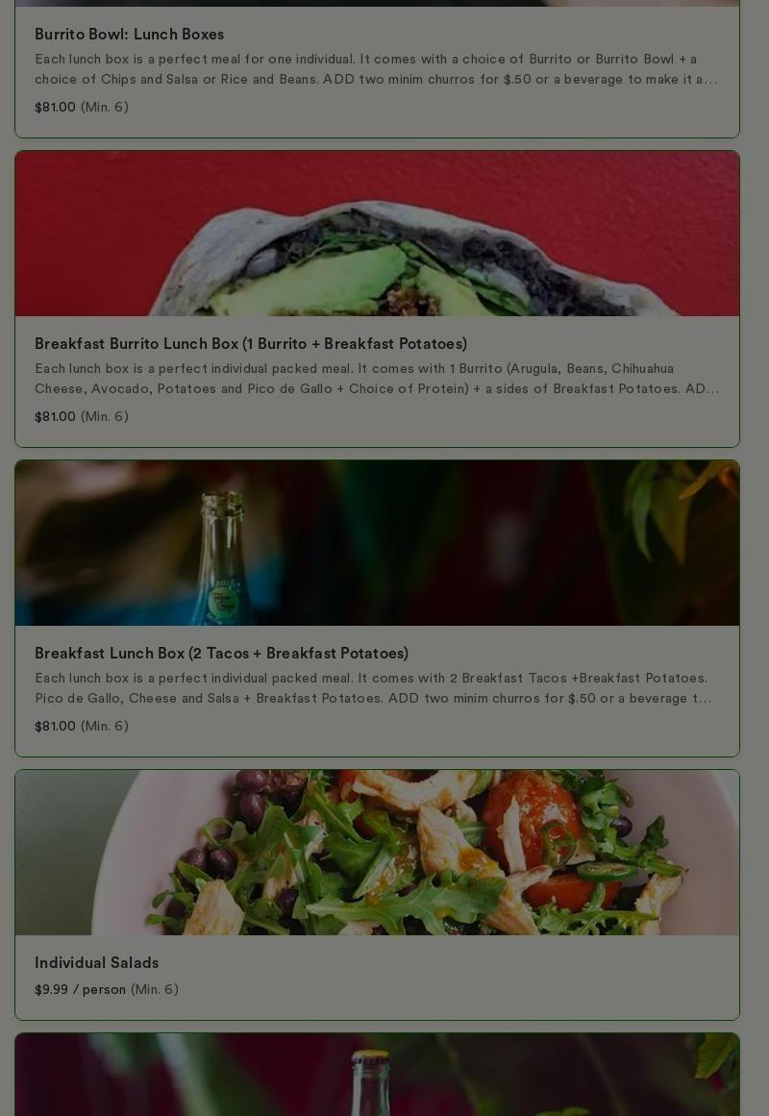Click the Breakfast Burrito Lunch Box $81.00 price

[55, 416]
